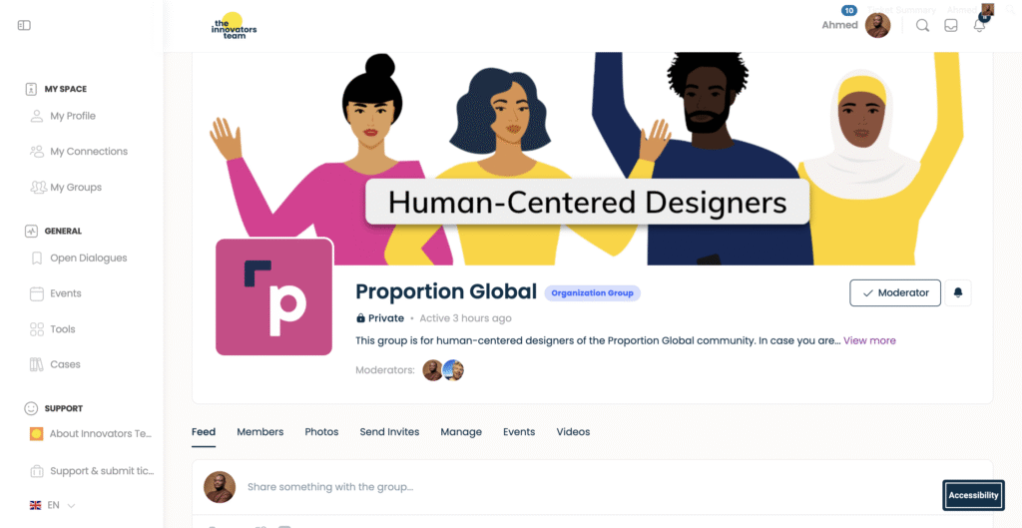This screenshot has height=528, width=1022.
Task: Click the share something with group field
Action: point(592,487)
